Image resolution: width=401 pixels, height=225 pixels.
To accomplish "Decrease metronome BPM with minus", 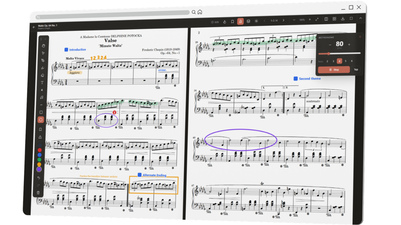I will (x=330, y=45).
